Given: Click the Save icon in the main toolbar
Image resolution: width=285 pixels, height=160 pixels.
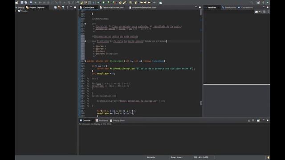Looking at the screenshot, I should click(x=22, y=3).
